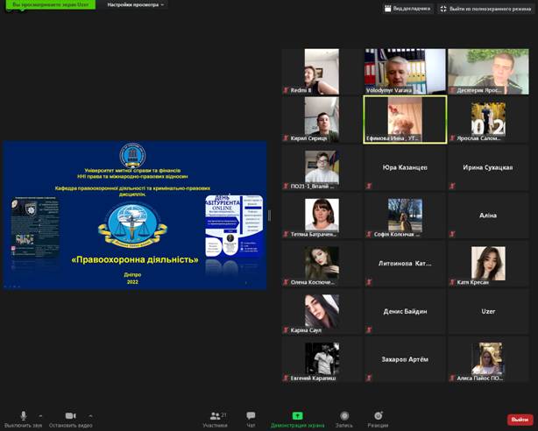Select the Десперик Ярос... video tile
Screen dimensions: 538x431
tap(488, 71)
